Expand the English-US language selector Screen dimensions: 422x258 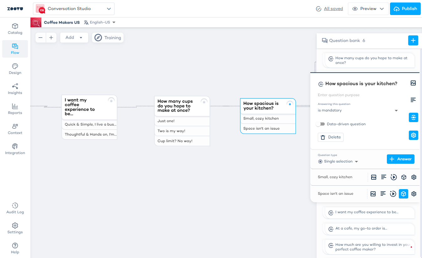tap(100, 23)
